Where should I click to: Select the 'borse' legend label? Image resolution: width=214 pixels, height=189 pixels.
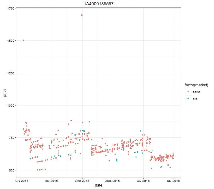tap(196, 91)
